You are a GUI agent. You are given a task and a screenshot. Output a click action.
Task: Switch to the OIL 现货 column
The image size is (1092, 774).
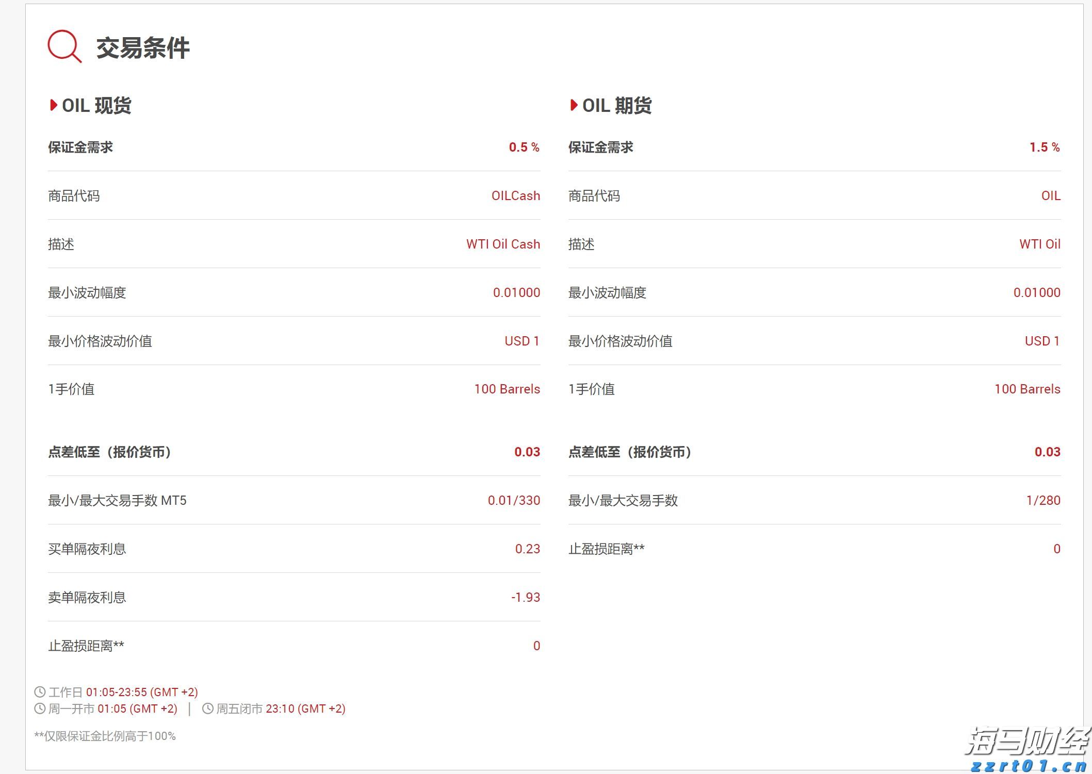pos(96,106)
